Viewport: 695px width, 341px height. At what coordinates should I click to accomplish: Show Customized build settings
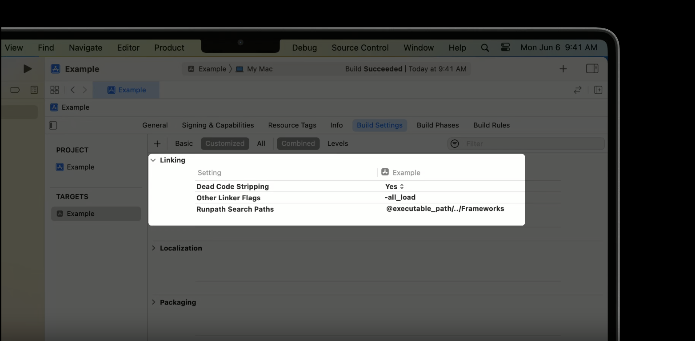point(225,143)
